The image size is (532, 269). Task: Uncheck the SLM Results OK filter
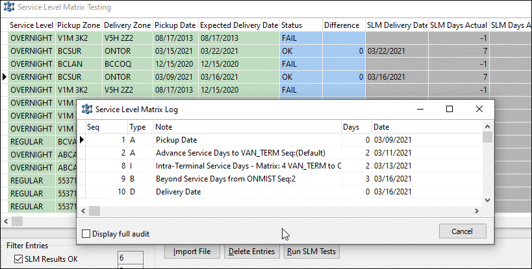(18, 260)
